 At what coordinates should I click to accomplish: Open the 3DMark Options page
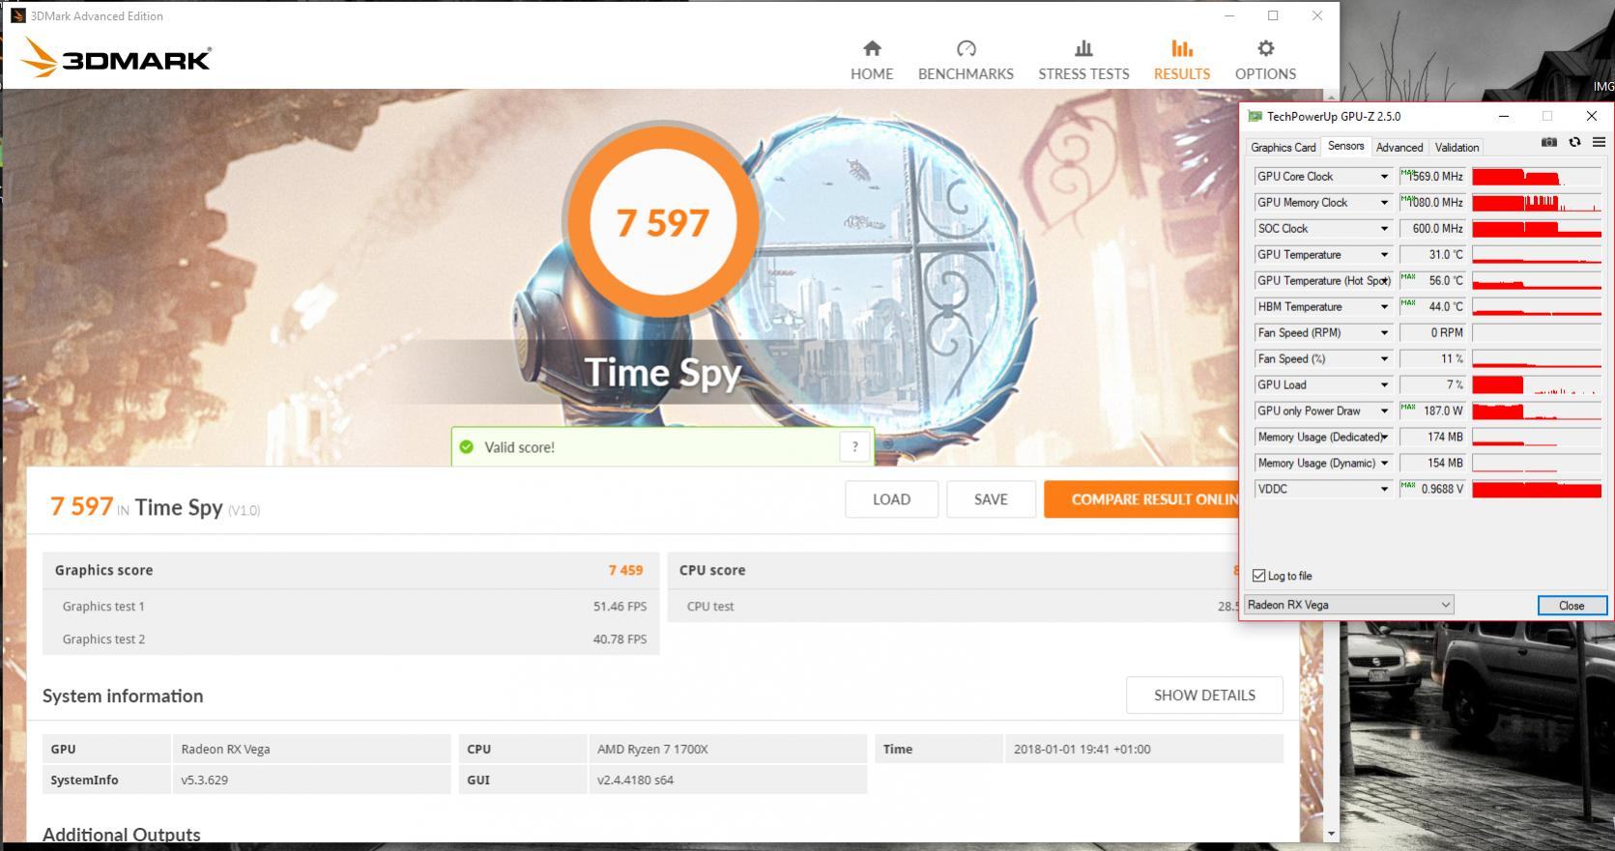[x=1265, y=60]
